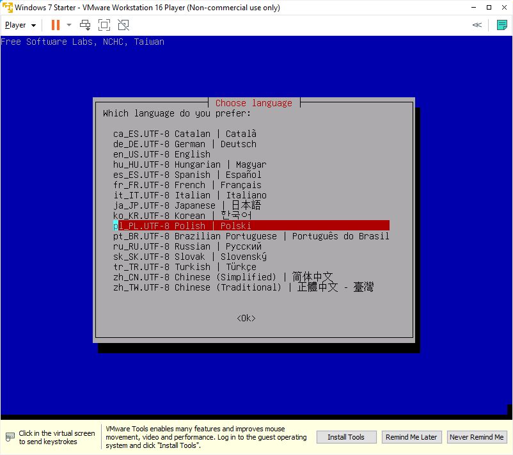Click the Install Tools button
The height and width of the screenshot is (455, 513).
pyautogui.click(x=346, y=437)
